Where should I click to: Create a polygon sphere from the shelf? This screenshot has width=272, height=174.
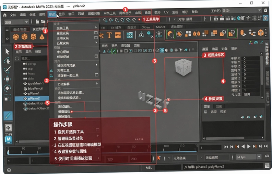click(16, 37)
